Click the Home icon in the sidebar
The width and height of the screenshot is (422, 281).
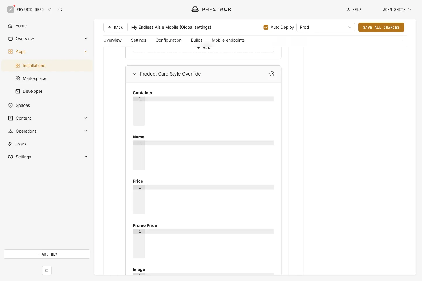pos(10,26)
